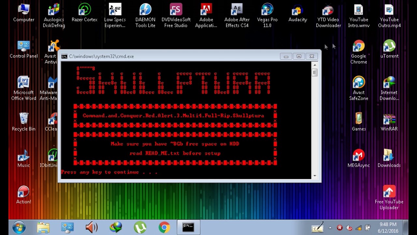
Task: Select the Games desktop icon
Action: click(x=359, y=122)
